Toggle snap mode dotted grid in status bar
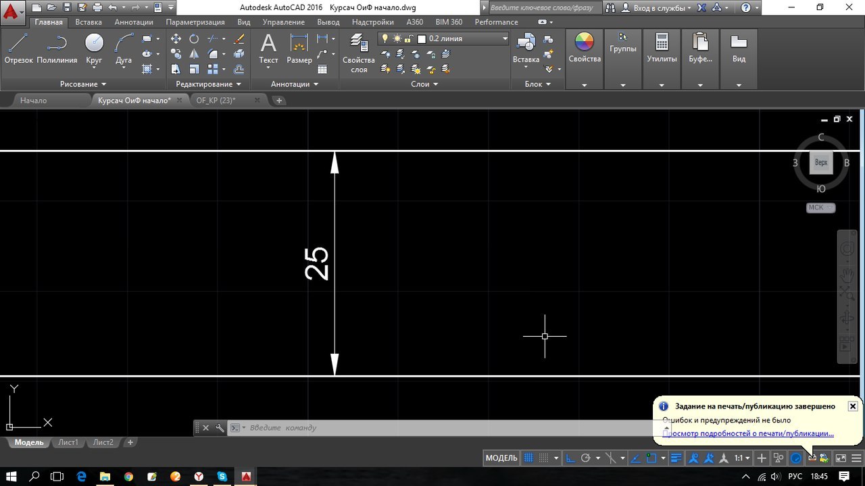This screenshot has height=486, width=865. (543, 458)
